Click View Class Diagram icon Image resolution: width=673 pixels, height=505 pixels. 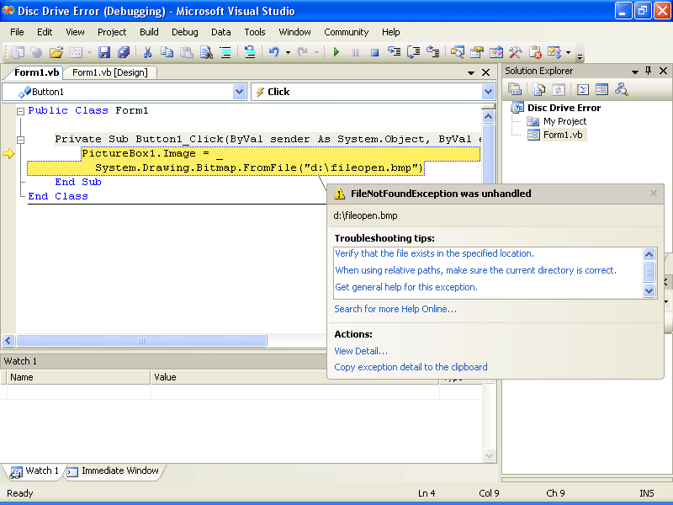622,89
